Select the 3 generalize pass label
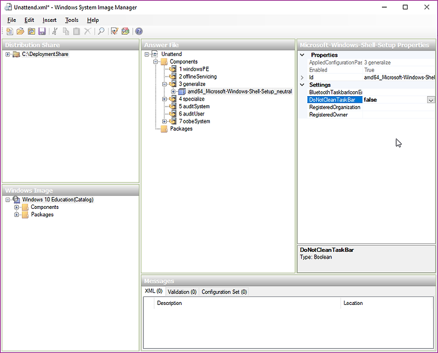This screenshot has height=353, width=438. (x=192, y=84)
